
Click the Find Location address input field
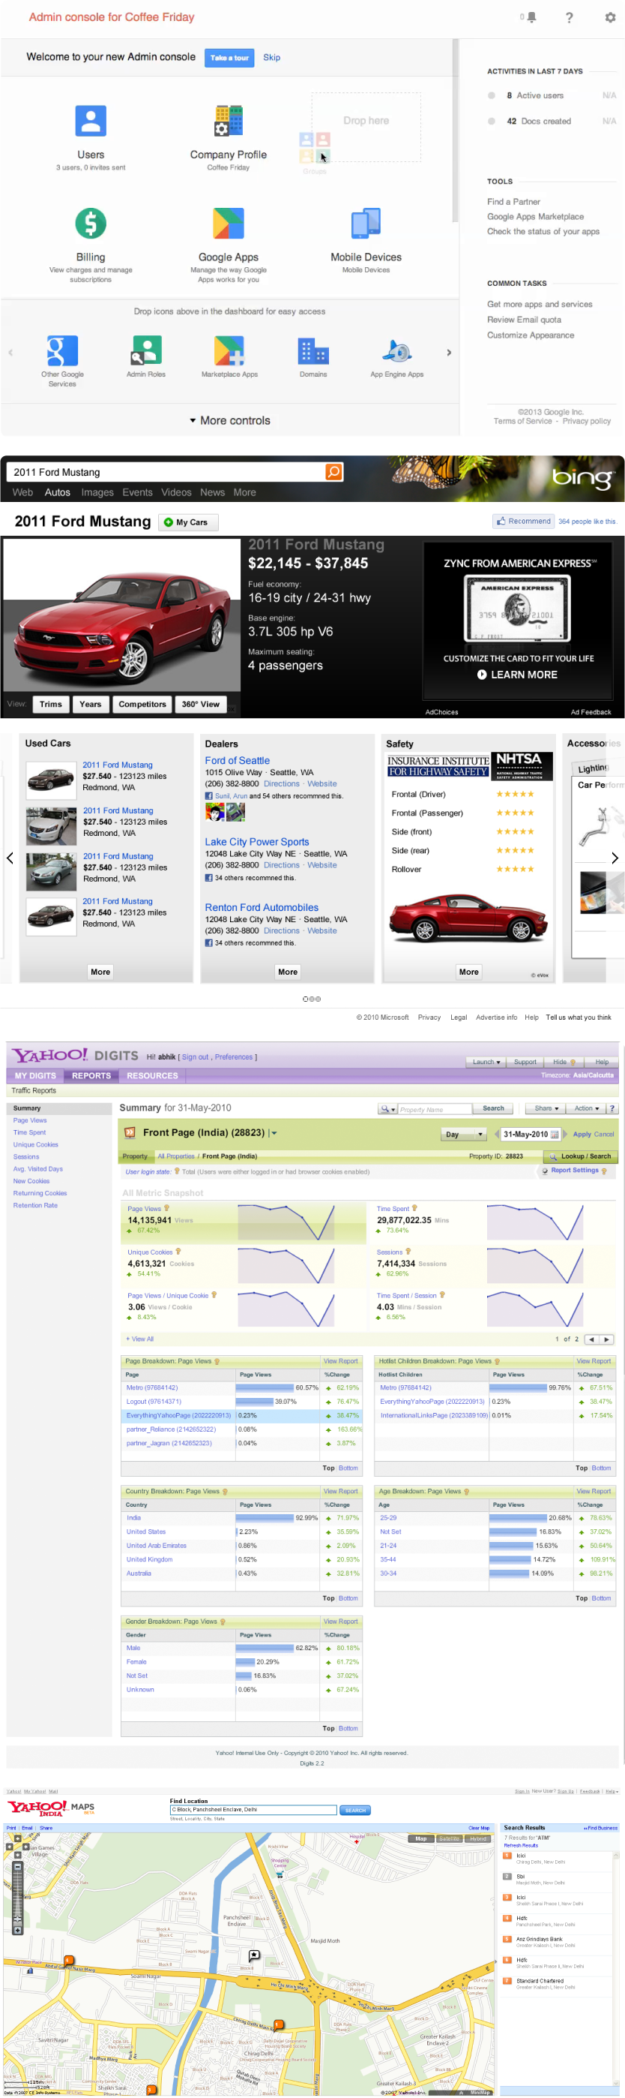click(253, 1810)
